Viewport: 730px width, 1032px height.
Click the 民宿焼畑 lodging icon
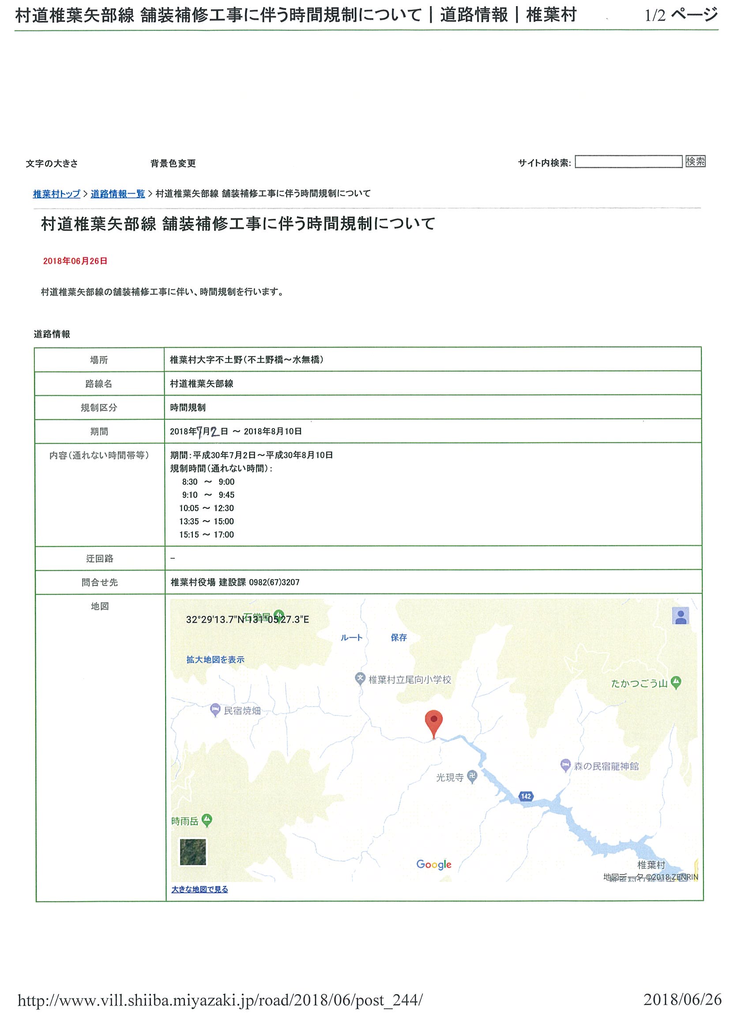tap(215, 710)
